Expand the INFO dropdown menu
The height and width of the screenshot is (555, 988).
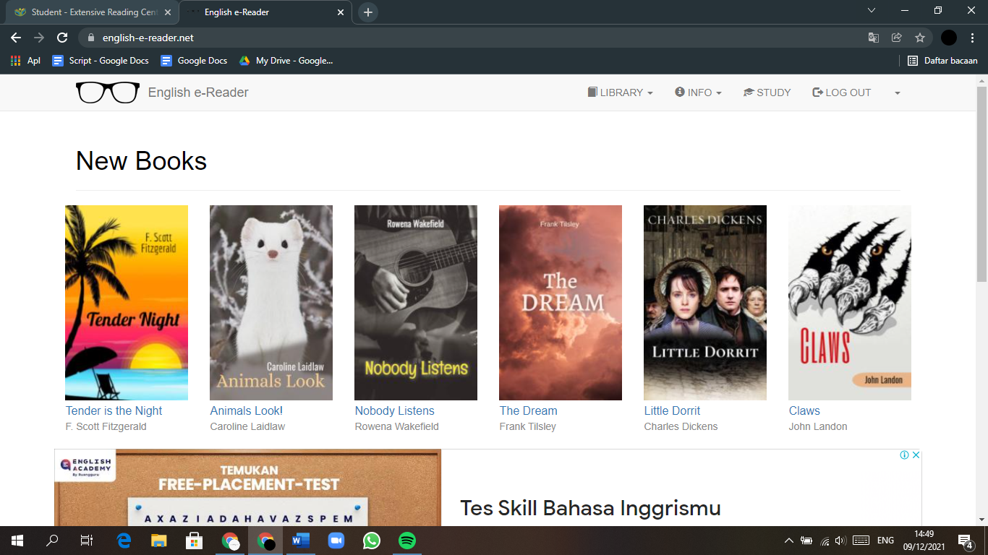point(699,92)
